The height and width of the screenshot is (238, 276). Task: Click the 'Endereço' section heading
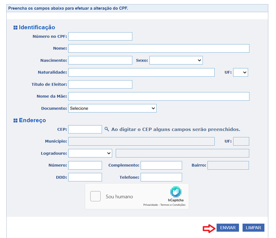point(32,120)
